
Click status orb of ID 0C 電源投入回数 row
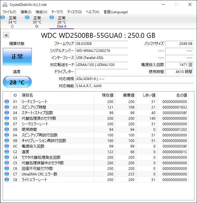pos(7,146)
